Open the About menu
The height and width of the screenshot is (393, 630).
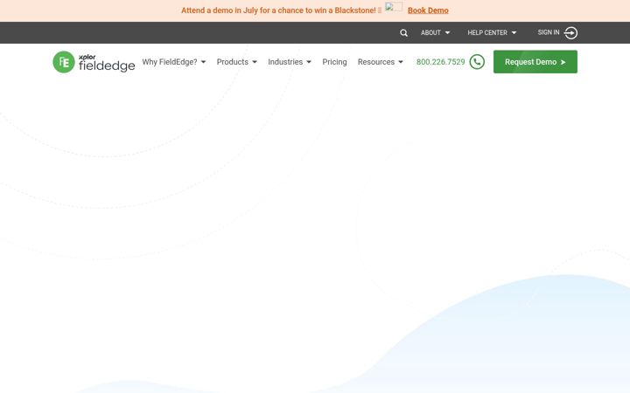[430, 33]
